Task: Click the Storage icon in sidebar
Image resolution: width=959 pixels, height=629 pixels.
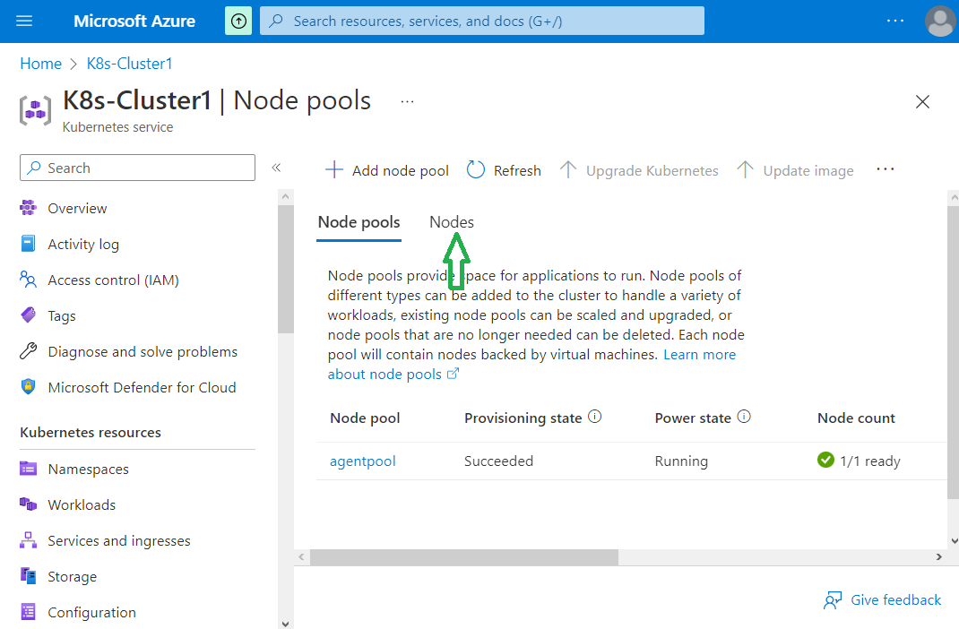Action: point(28,576)
